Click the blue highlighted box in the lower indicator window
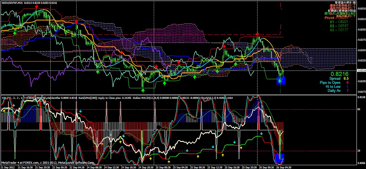 click(x=280, y=158)
